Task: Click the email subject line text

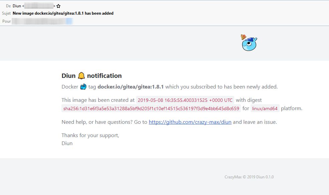Action: 63,13
